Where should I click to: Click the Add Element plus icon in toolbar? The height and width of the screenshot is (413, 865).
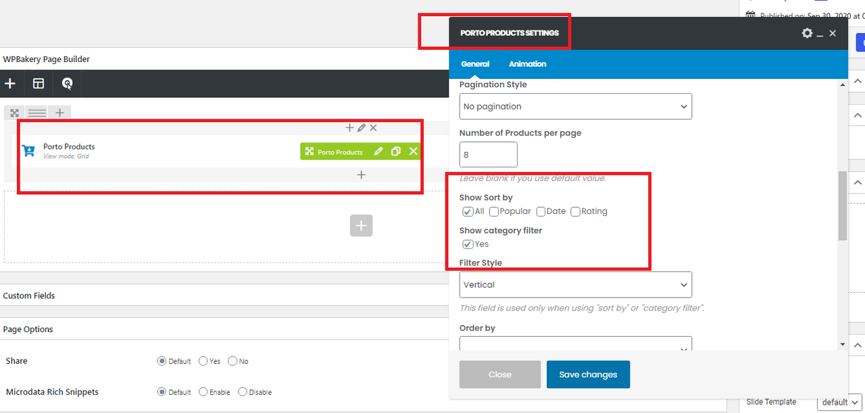pos(10,84)
